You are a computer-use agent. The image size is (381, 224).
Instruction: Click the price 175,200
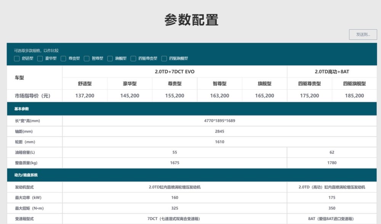point(309,96)
